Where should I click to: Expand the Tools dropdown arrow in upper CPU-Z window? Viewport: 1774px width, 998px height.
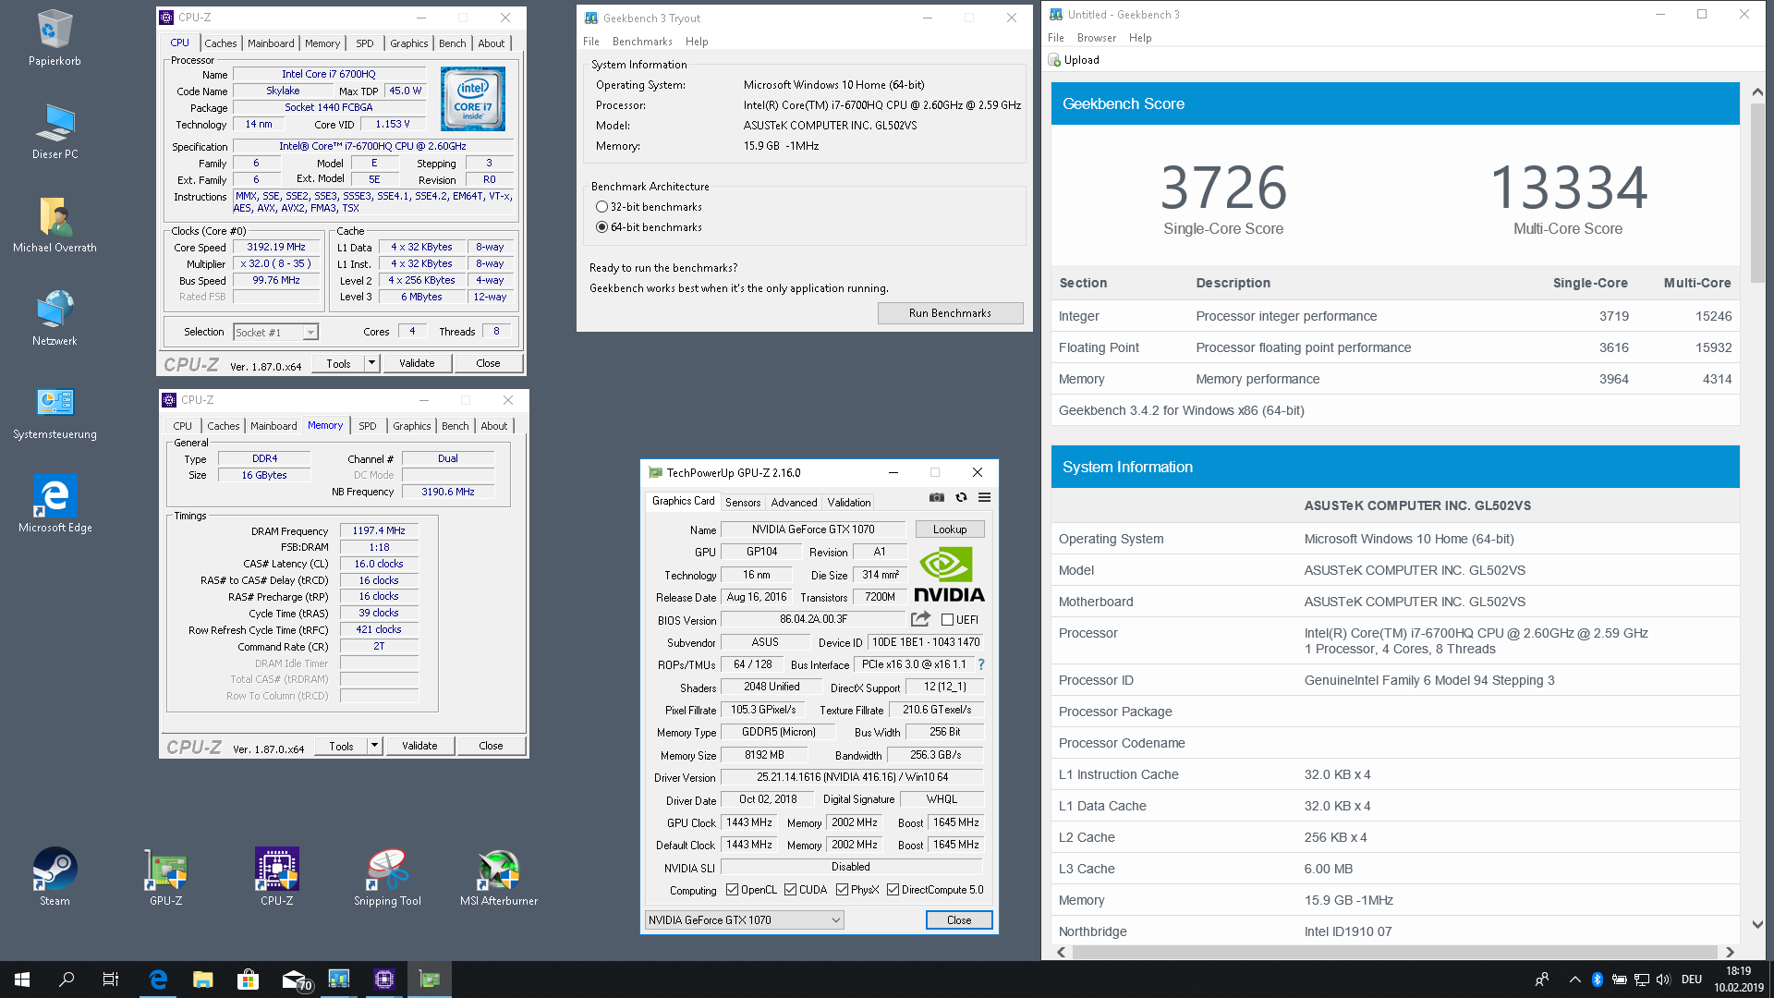[371, 363]
